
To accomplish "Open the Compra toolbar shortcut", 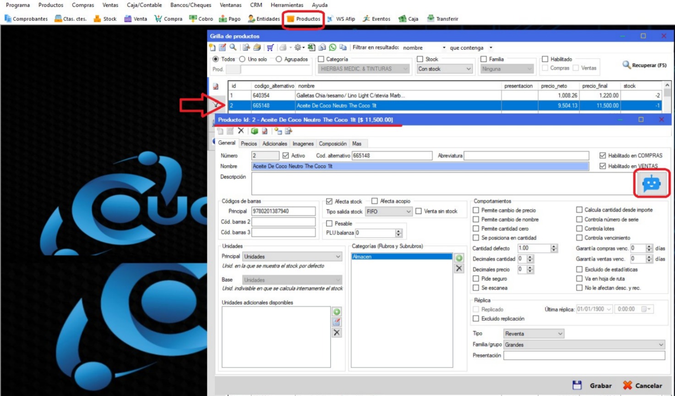I will click(168, 19).
